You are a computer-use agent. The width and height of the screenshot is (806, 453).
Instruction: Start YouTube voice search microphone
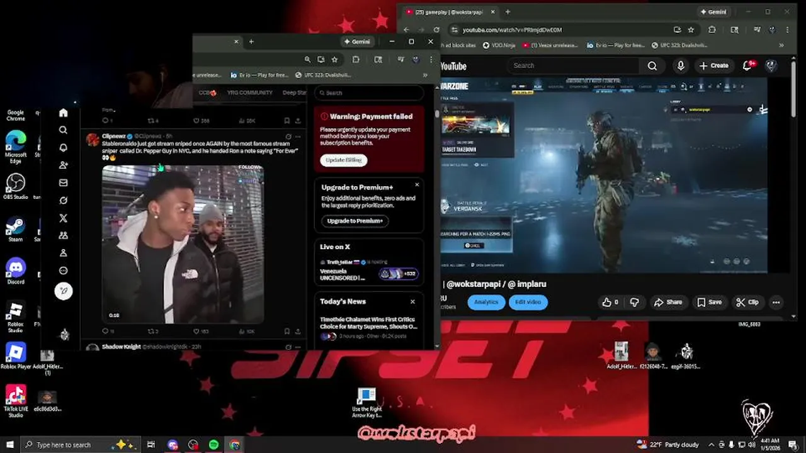click(x=681, y=65)
